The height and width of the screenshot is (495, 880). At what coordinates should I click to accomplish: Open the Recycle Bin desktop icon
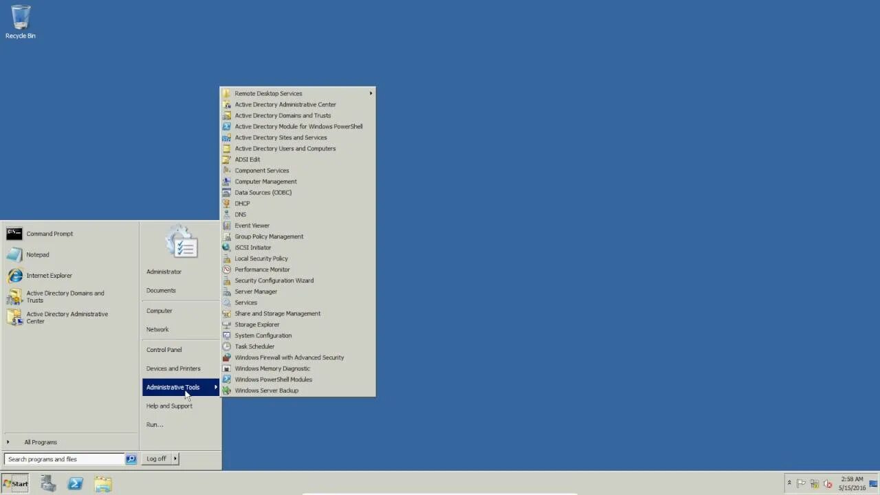pyautogui.click(x=21, y=21)
